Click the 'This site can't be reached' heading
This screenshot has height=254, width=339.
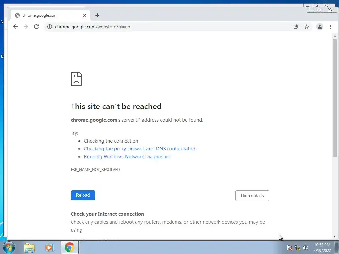pos(116,106)
